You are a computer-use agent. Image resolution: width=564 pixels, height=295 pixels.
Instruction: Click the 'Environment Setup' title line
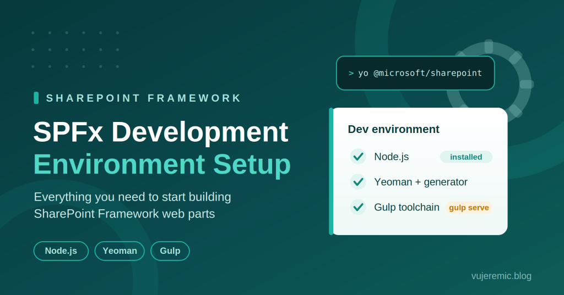coord(162,164)
